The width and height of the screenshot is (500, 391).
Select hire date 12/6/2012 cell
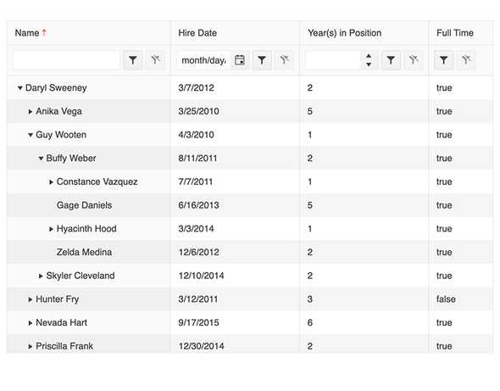(235, 252)
